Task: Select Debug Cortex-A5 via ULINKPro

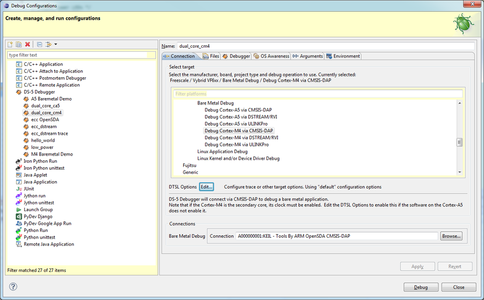Action: point(236,124)
